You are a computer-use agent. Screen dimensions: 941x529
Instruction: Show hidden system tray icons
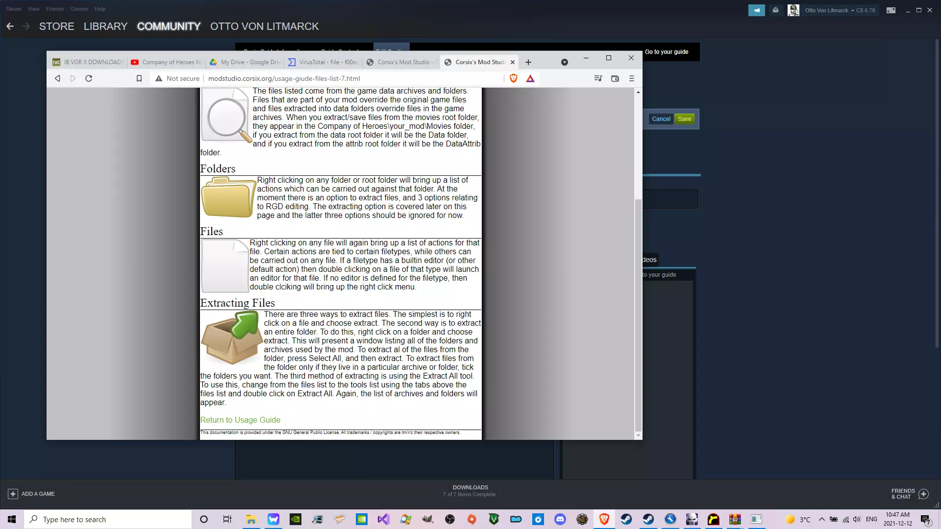click(822, 519)
